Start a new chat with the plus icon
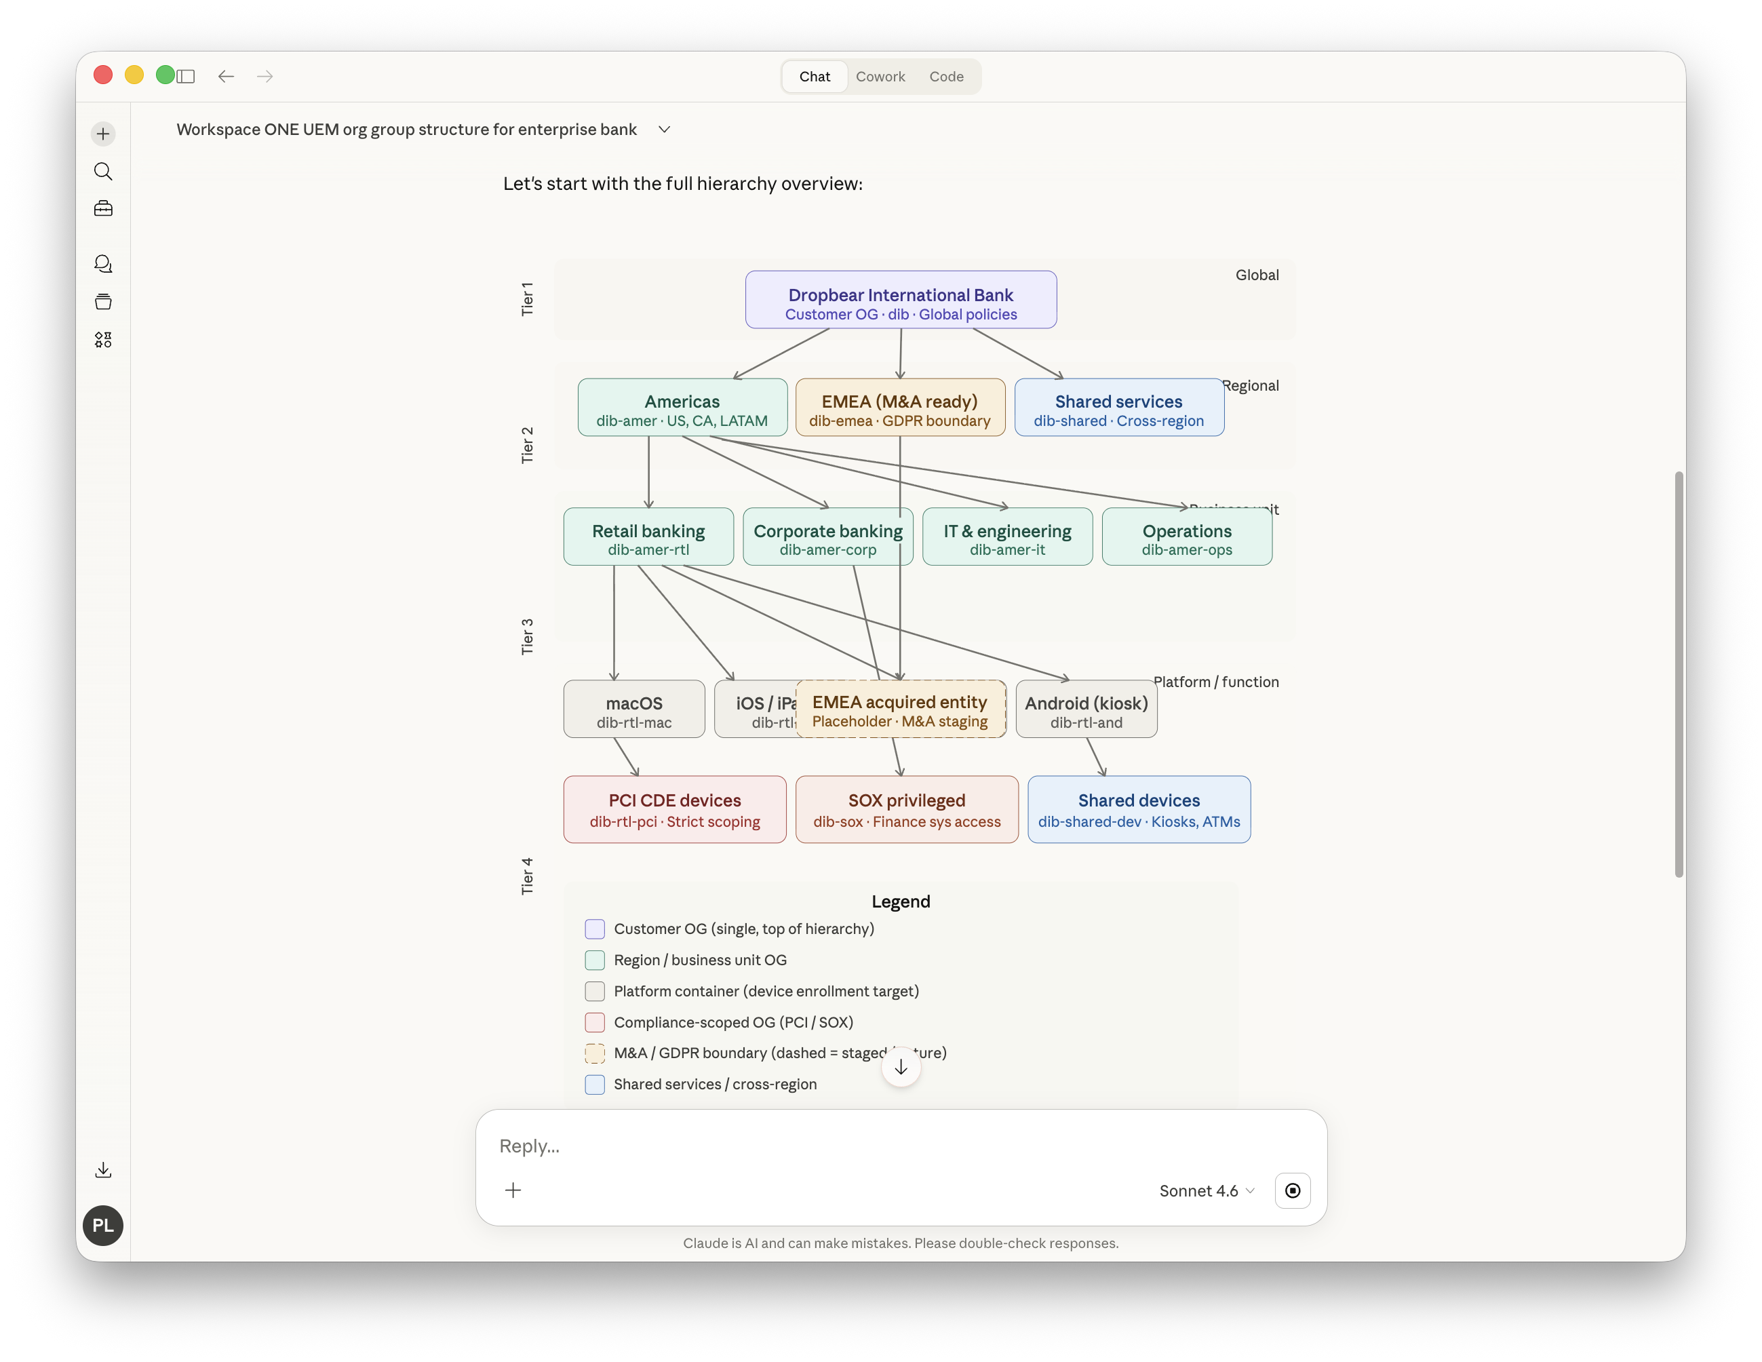 (x=103, y=133)
